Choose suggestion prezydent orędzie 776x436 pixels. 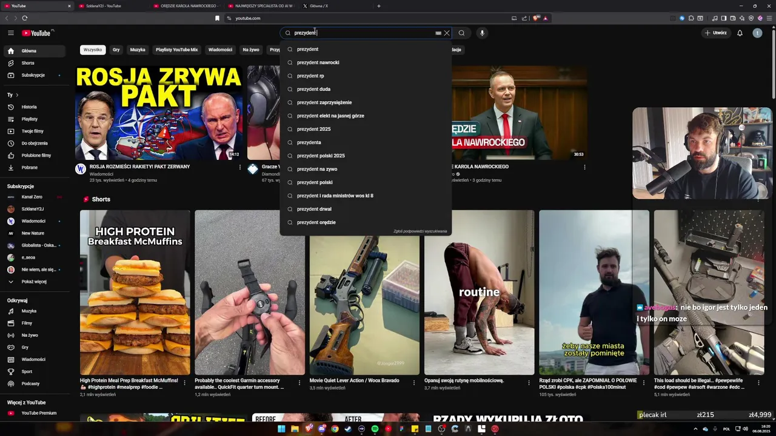[366, 222]
